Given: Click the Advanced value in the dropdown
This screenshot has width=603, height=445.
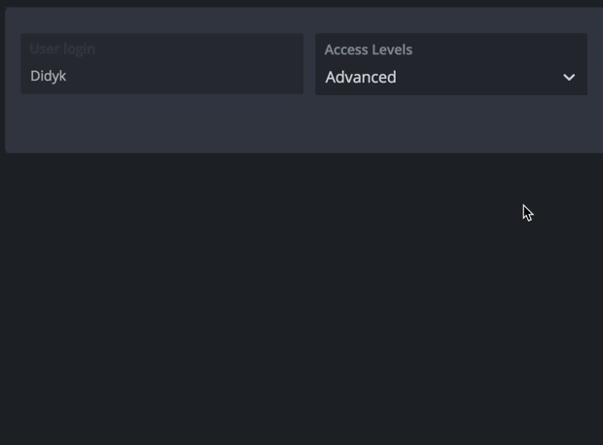Looking at the screenshot, I should click(x=361, y=78).
